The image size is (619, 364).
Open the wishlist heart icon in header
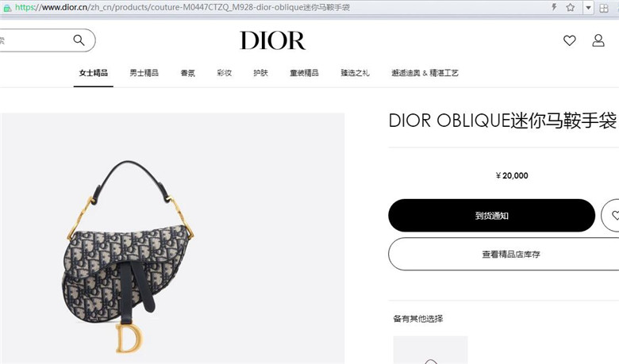click(569, 40)
